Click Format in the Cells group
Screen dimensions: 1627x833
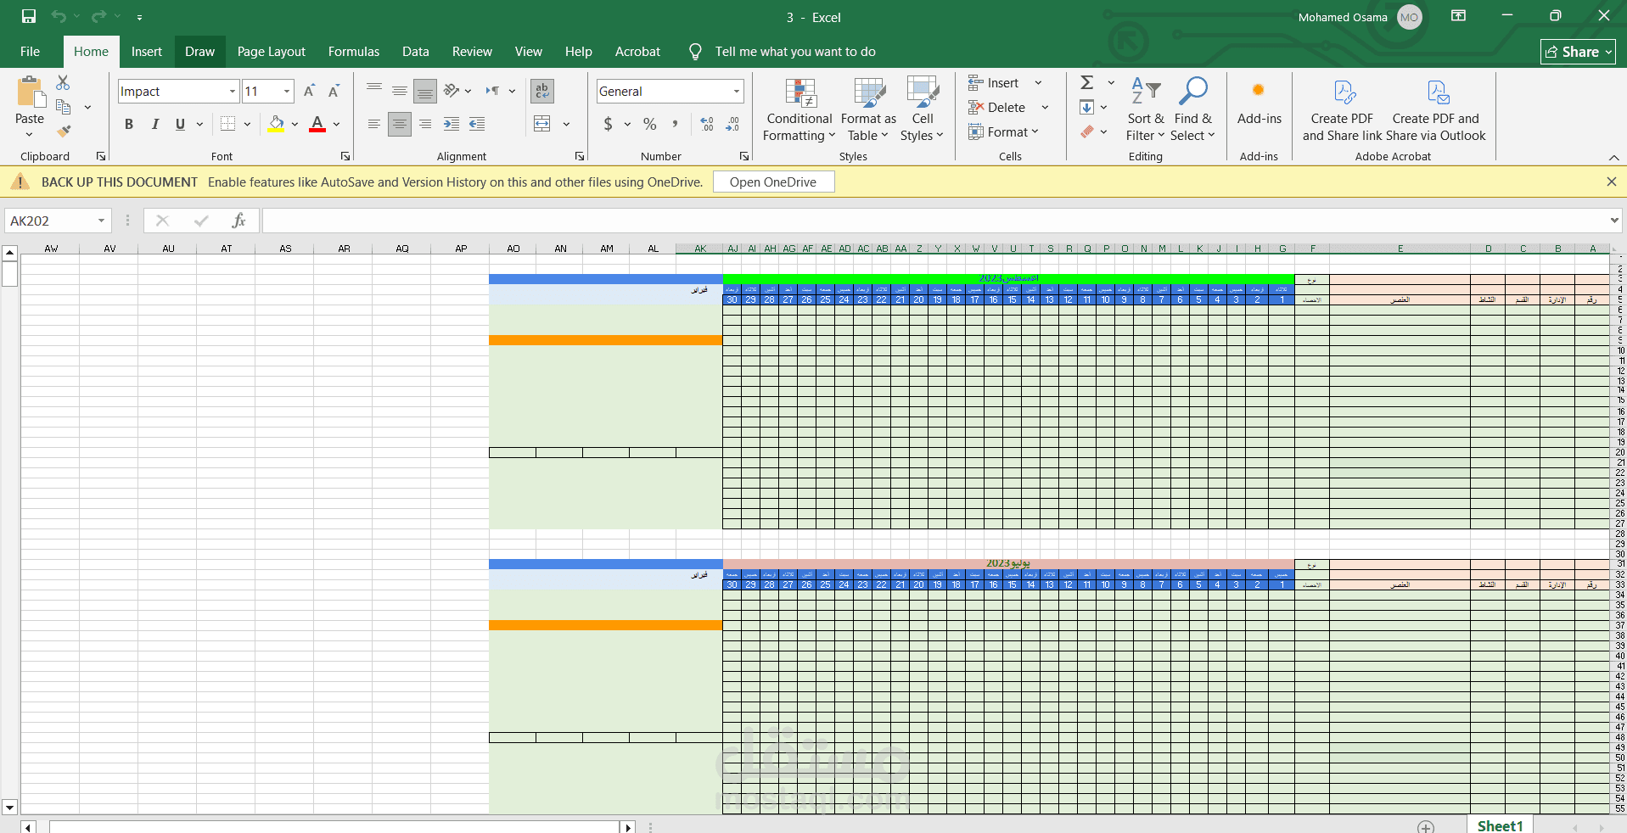1003,131
